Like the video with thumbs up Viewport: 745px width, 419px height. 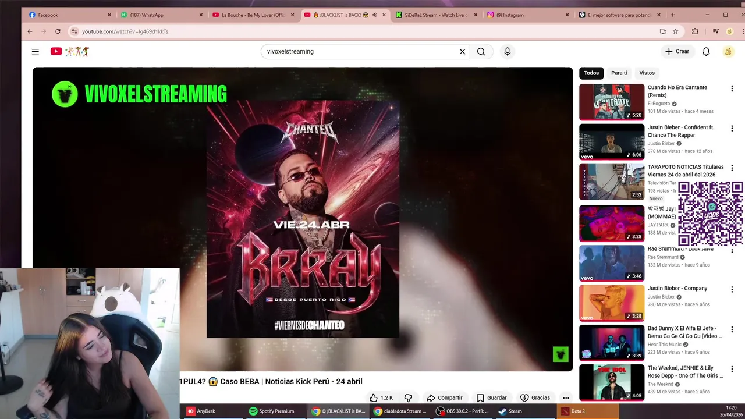click(x=381, y=397)
